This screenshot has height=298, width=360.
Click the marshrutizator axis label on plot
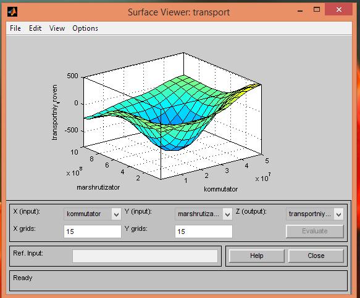[98, 187]
